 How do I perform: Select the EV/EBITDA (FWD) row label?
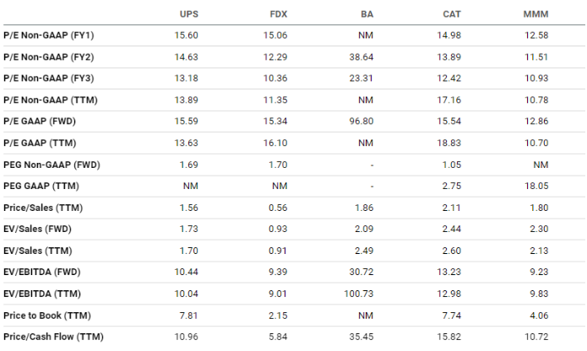[x=42, y=273]
